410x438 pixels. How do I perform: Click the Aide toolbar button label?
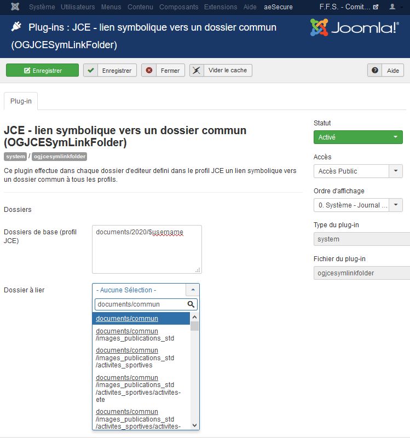pyautogui.click(x=392, y=71)
